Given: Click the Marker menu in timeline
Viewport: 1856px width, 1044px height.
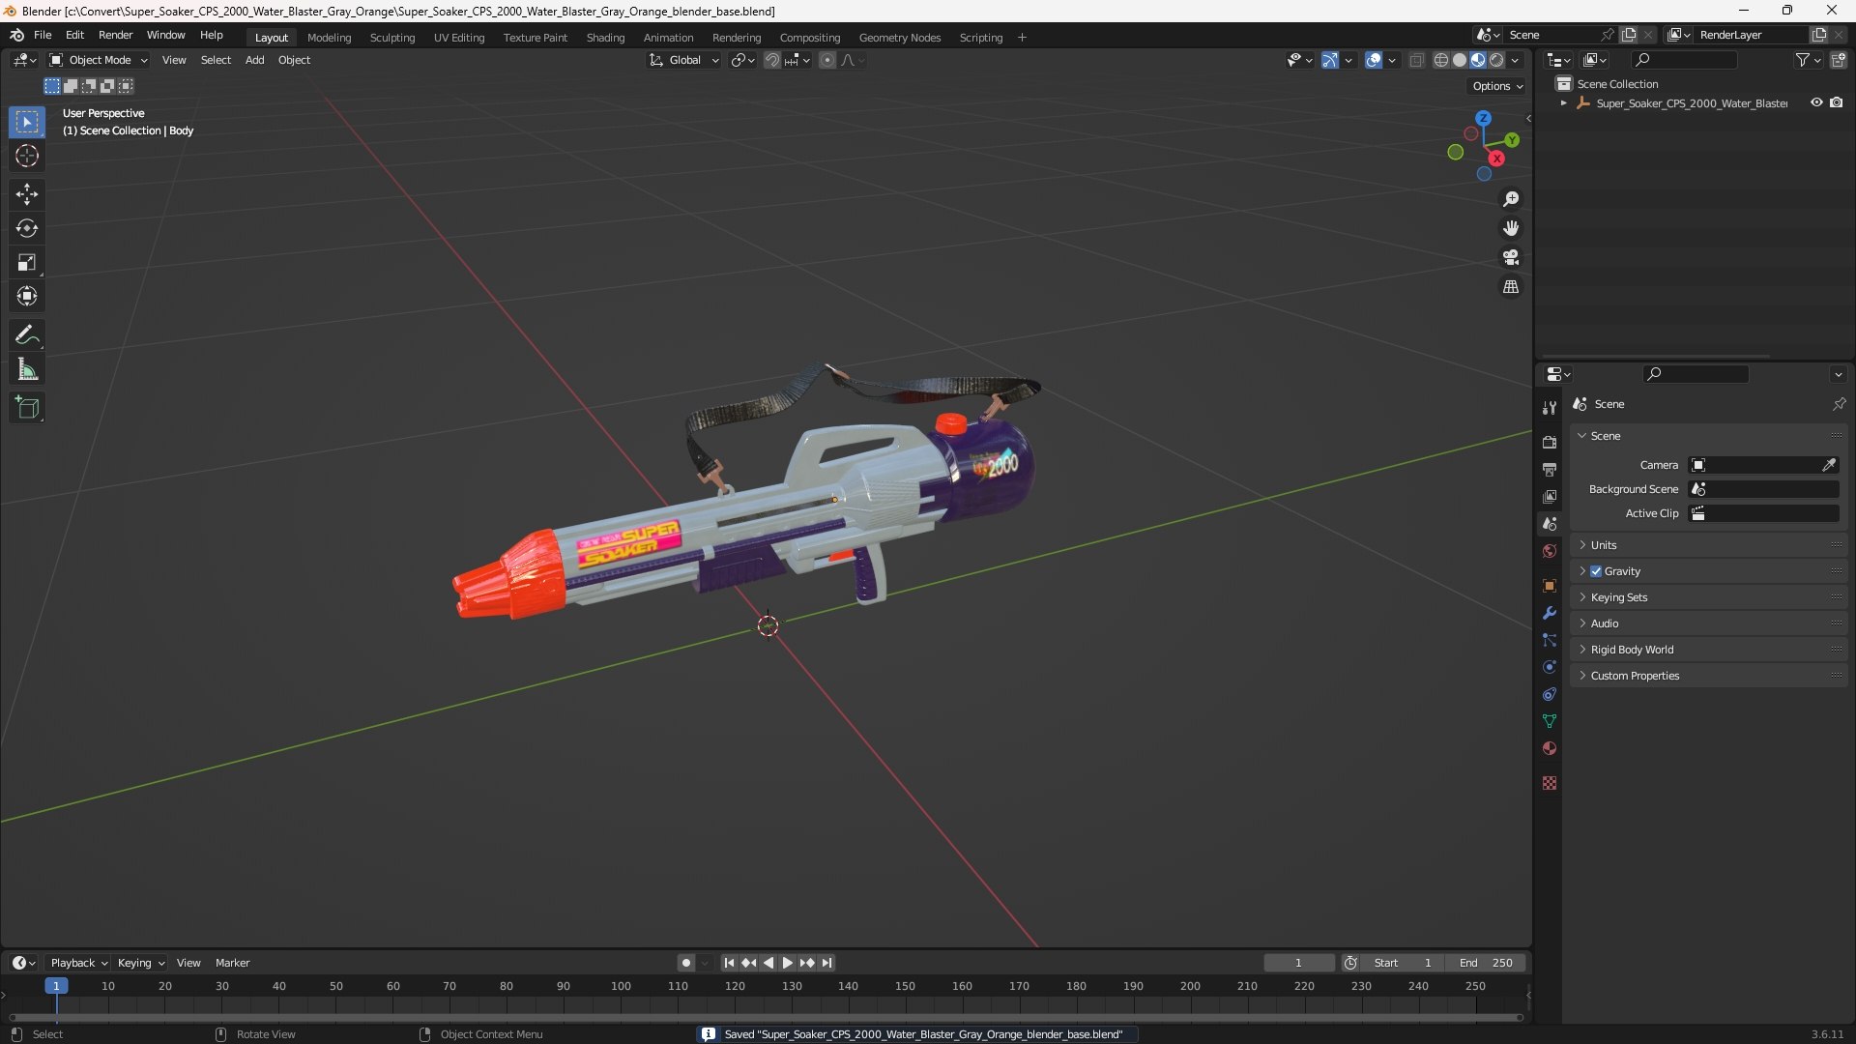Looking at the screenshot, I should point(232,963).
